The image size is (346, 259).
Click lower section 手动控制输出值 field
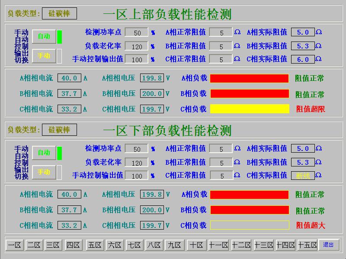pos(137,176)
